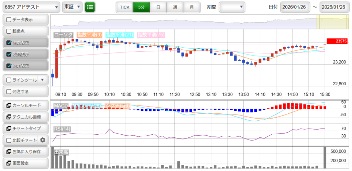
Task: Open the チャートタイプ selector
Action: [25, 128]
